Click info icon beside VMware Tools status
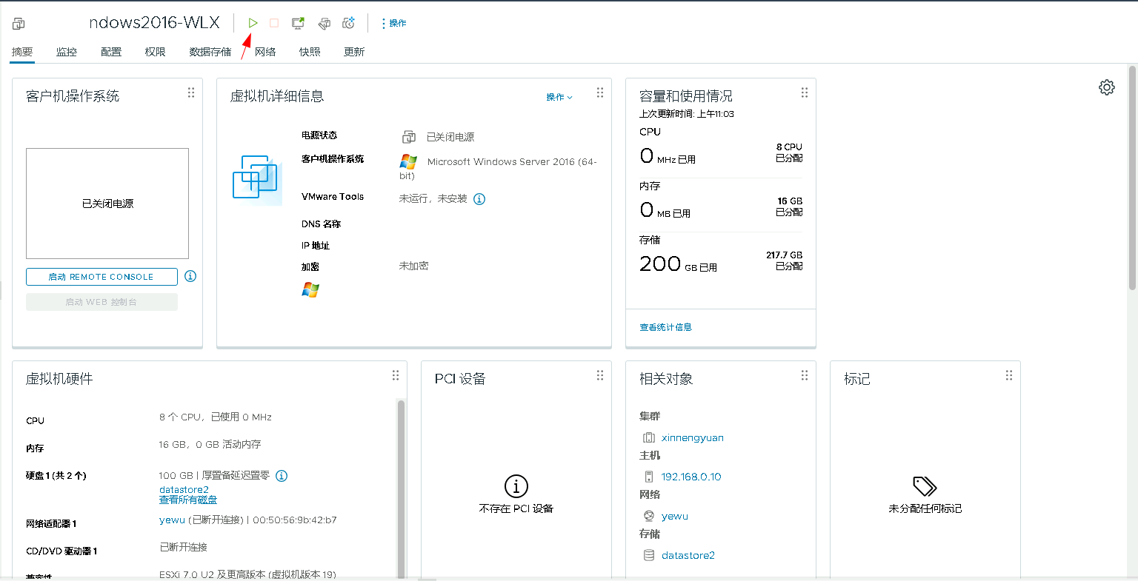The width and height of the screenshot is (1138, 581). pyautogui.click(x=479, y=199)
